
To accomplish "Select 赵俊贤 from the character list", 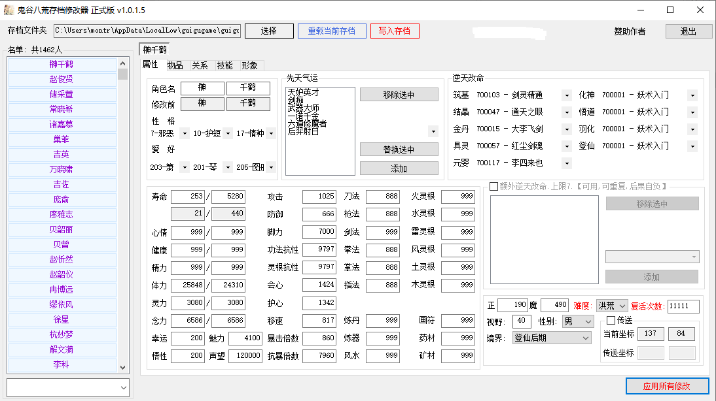I will (62, 81).
